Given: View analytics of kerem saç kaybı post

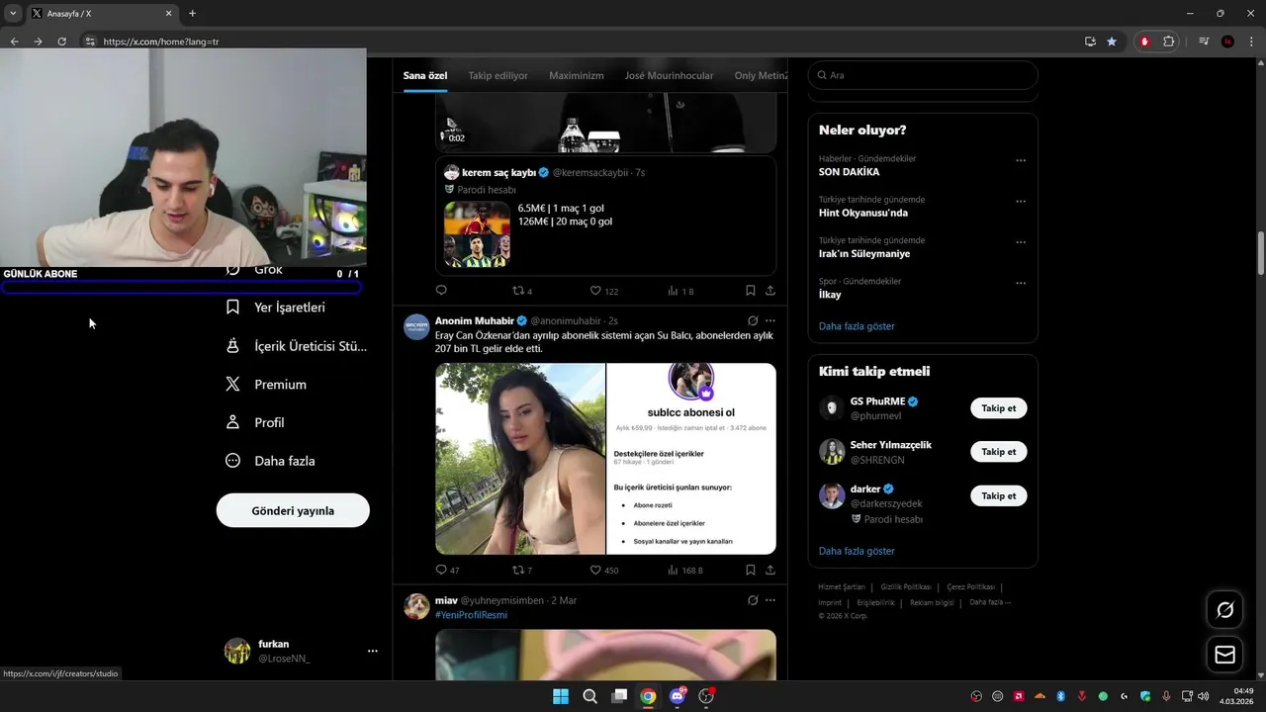Looking at the screenshot, I should 673,291.
